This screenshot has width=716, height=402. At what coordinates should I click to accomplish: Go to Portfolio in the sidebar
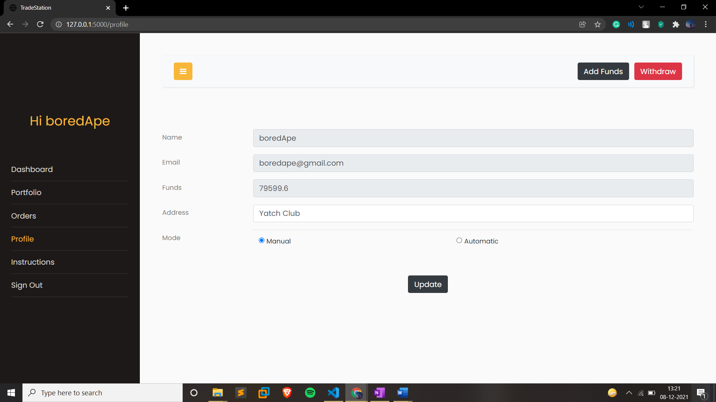26,192
